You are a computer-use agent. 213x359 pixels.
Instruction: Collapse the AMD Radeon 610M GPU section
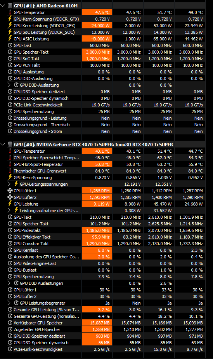3,6
